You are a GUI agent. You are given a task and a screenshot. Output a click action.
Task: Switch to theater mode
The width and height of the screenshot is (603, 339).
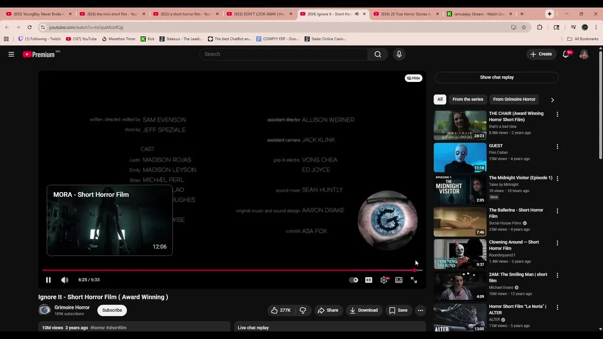(399, 280)
